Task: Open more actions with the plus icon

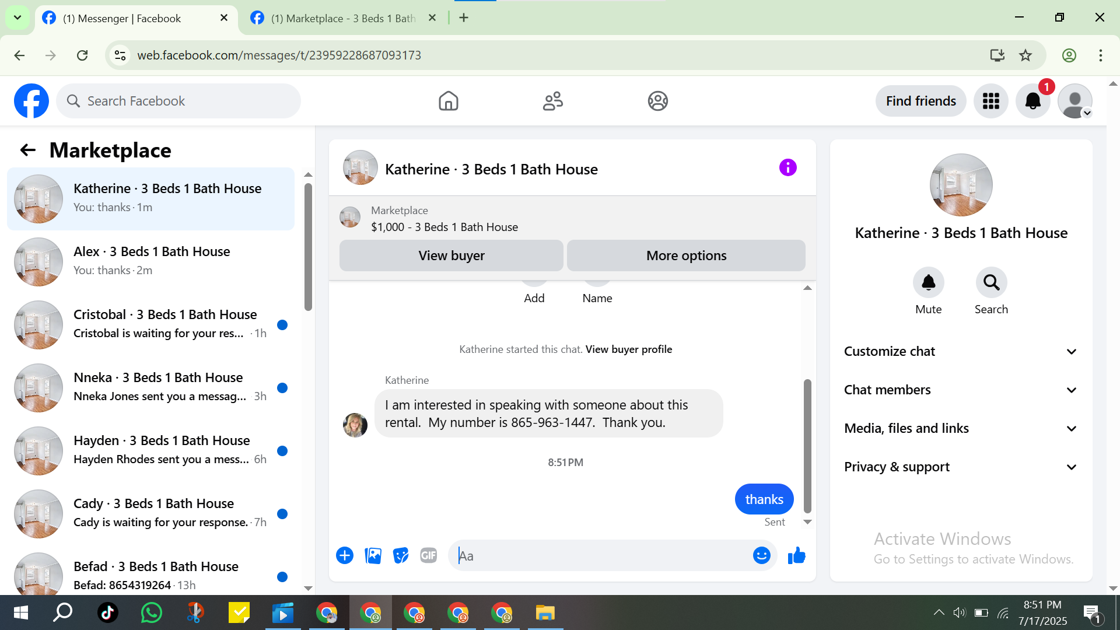Action: click(x=345, y=556)
